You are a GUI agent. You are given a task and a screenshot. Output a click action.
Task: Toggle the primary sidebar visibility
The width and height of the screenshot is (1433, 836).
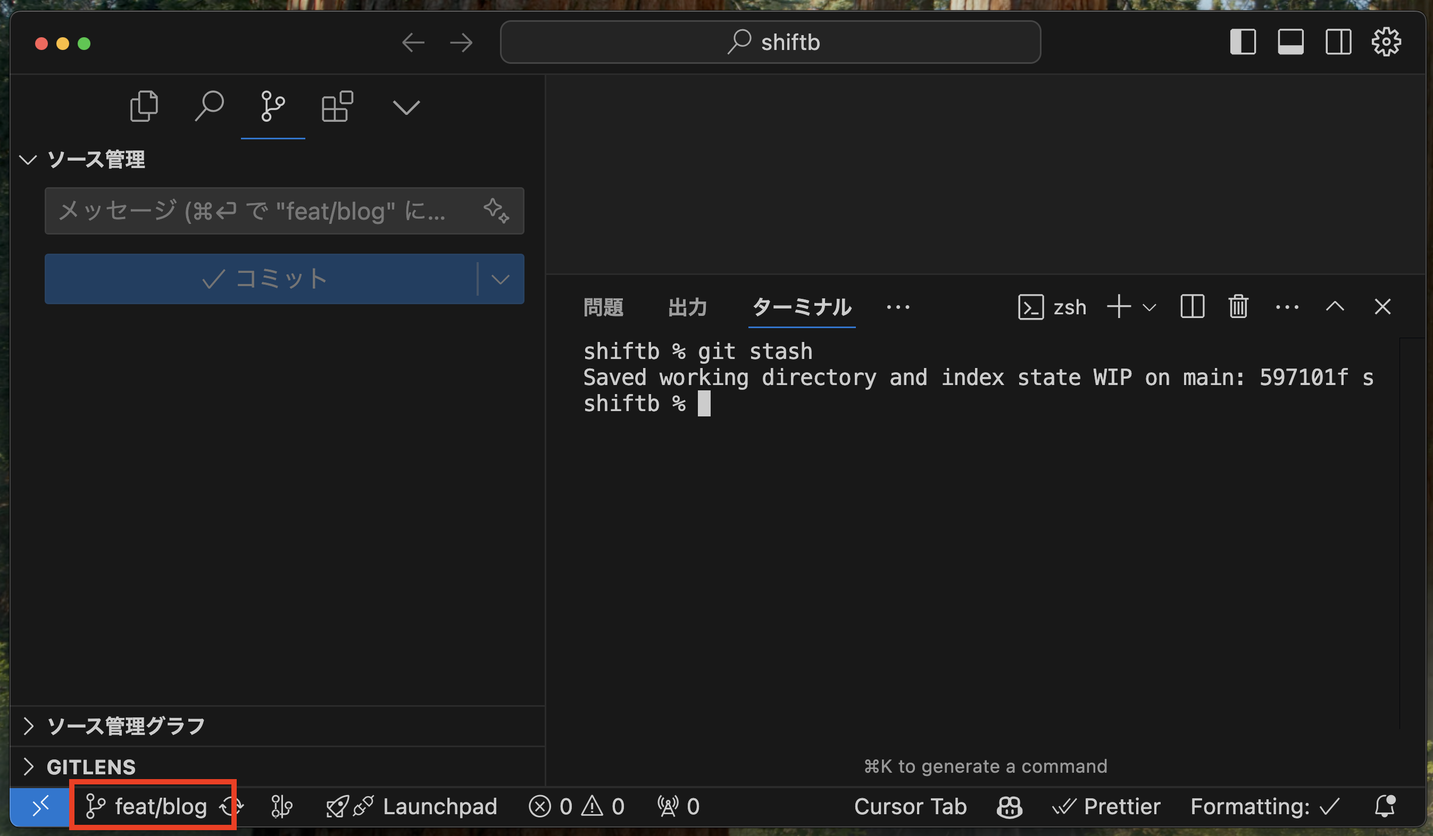point(1243,42)
